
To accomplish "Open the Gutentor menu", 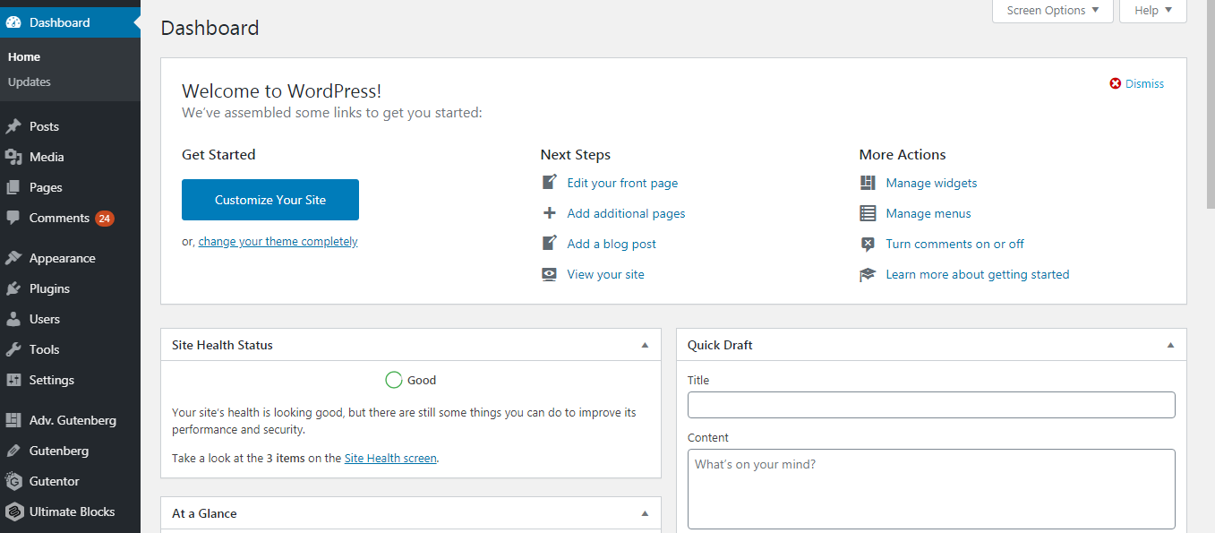I will (70, 481).
